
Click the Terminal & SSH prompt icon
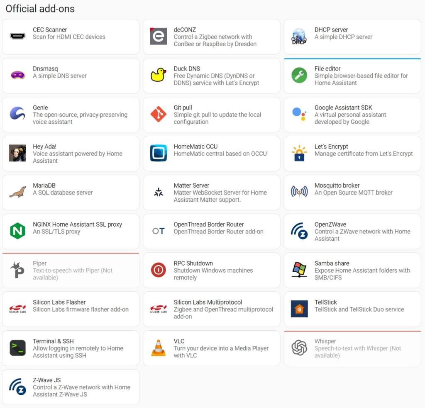17,348
